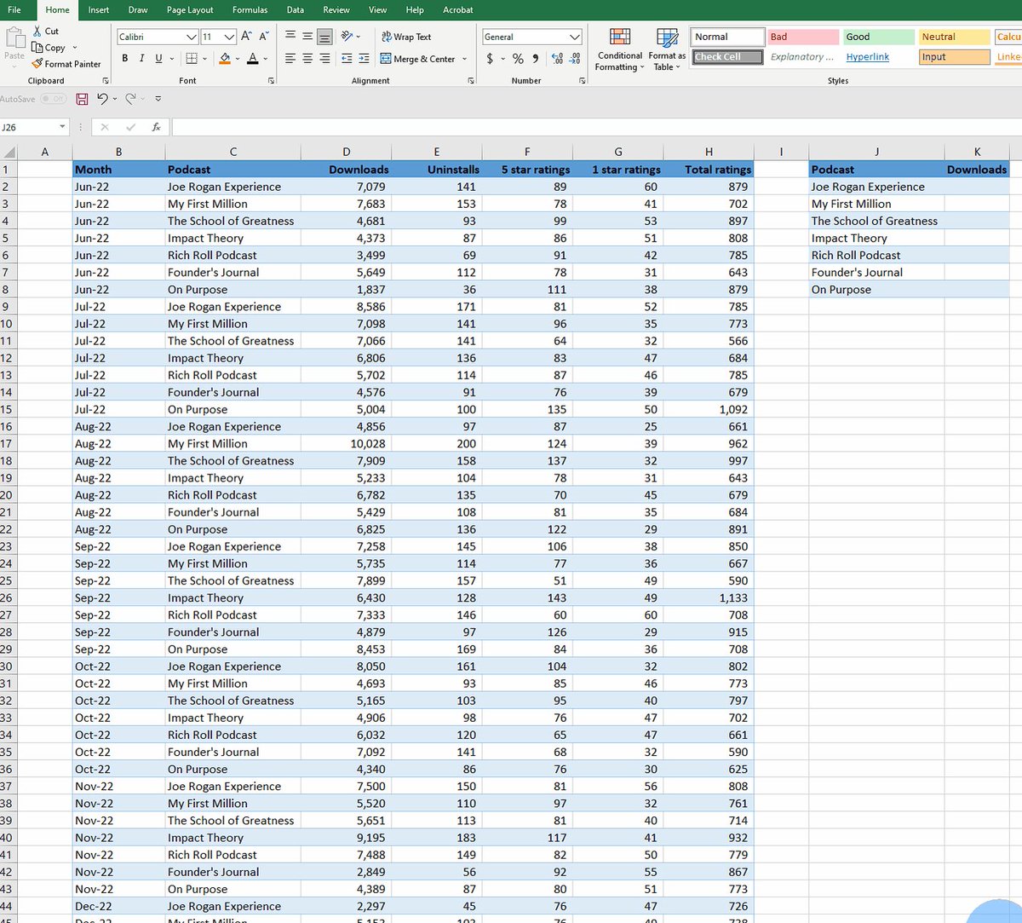Apply the Normal cell style

tap(728, 37)
